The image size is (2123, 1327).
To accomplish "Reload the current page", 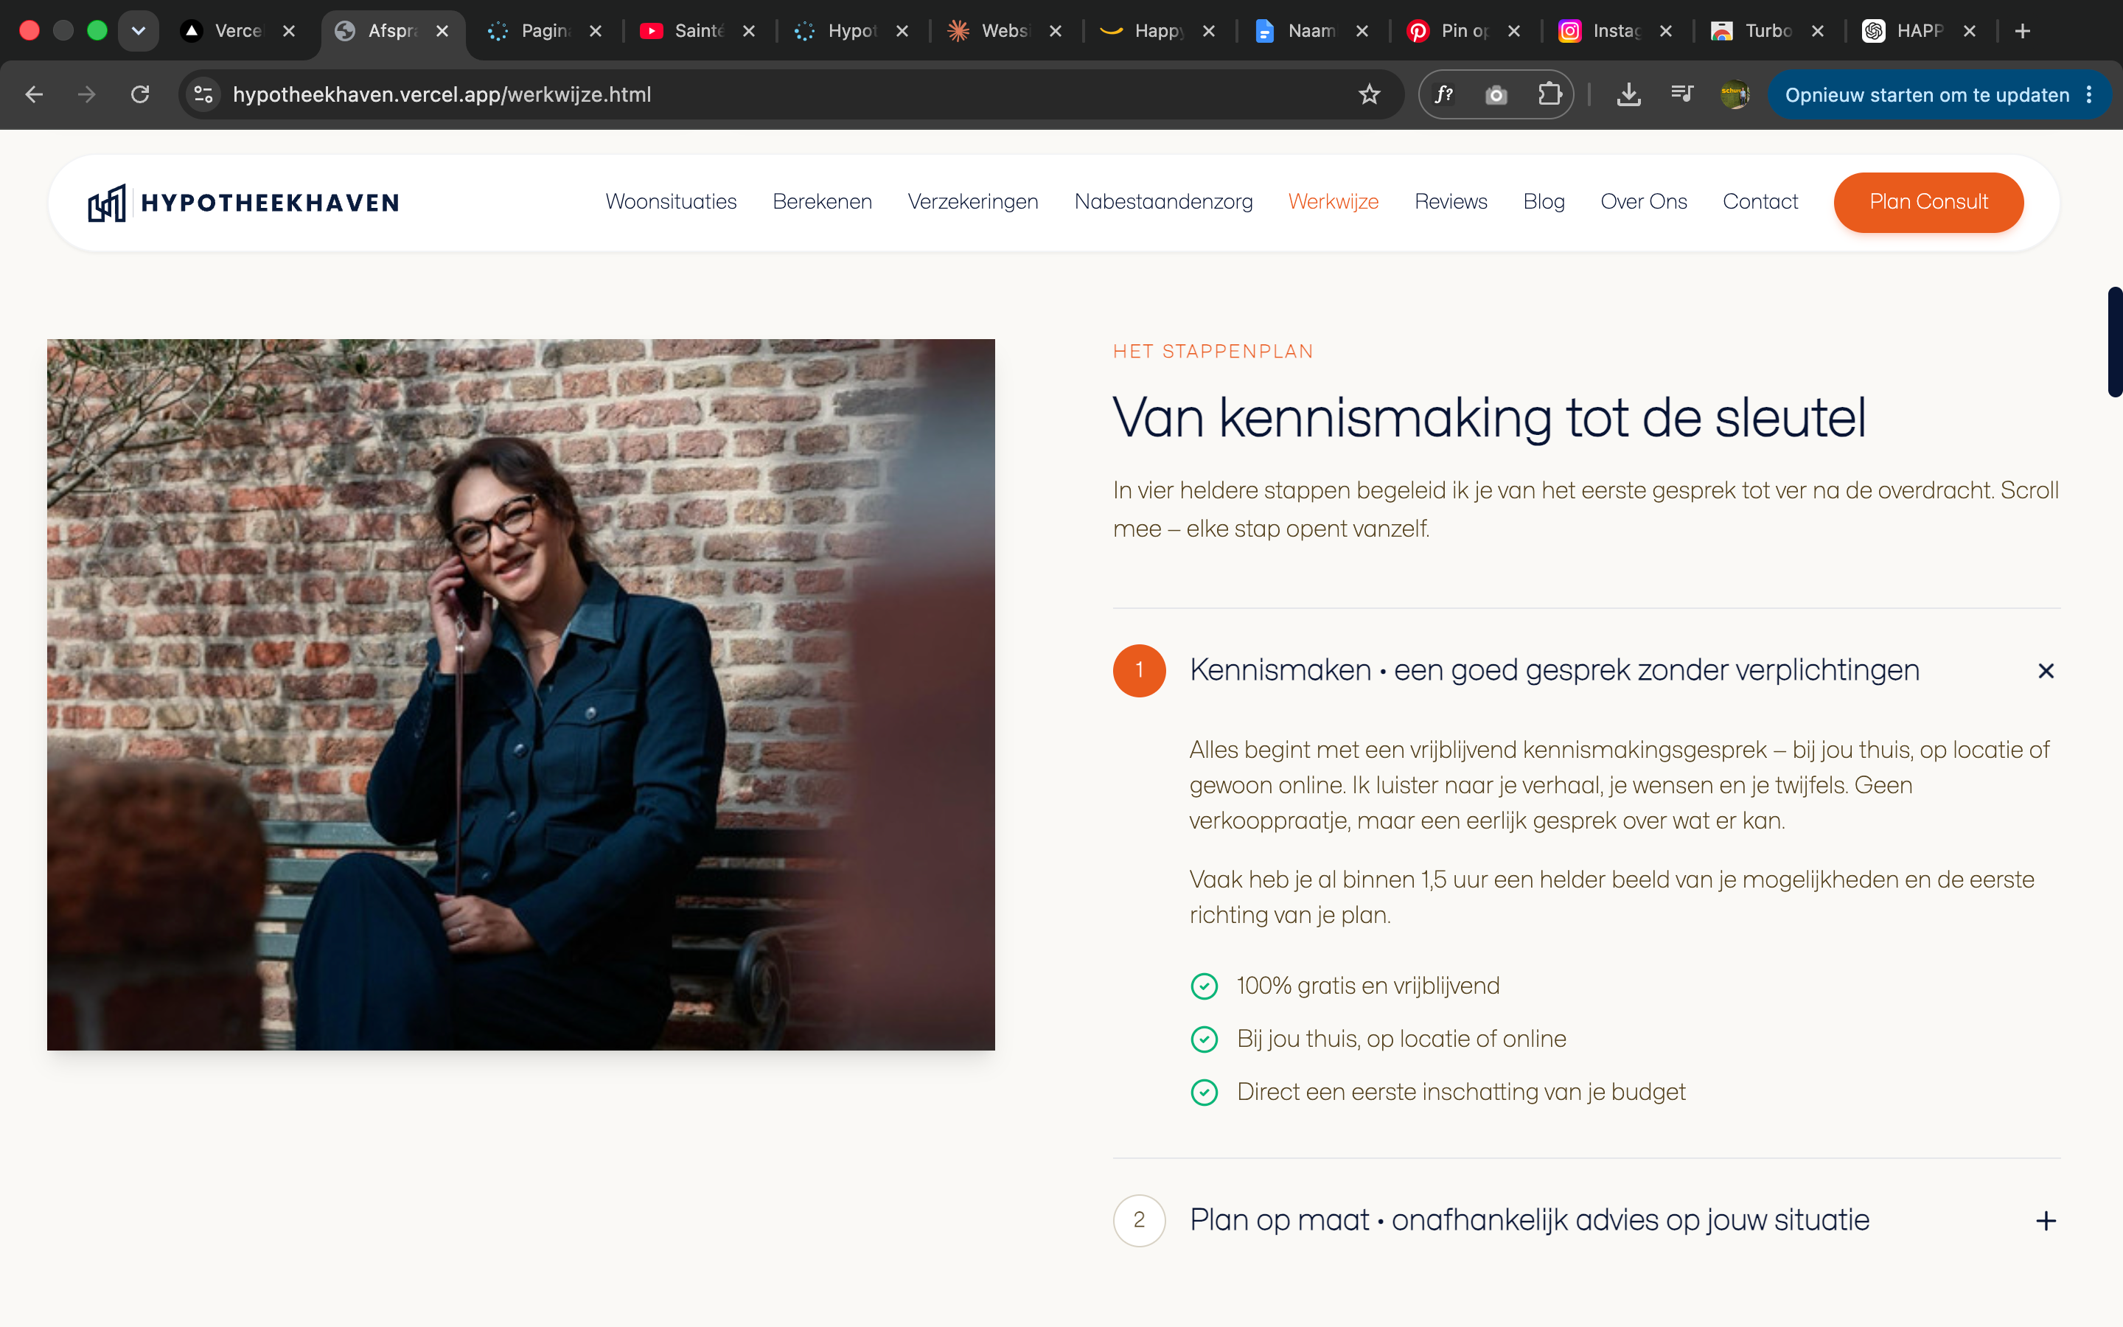I will [140, 94].
